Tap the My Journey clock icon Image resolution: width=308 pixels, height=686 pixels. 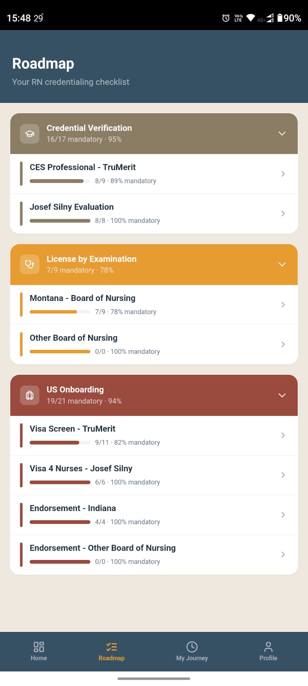pos(192,647)
